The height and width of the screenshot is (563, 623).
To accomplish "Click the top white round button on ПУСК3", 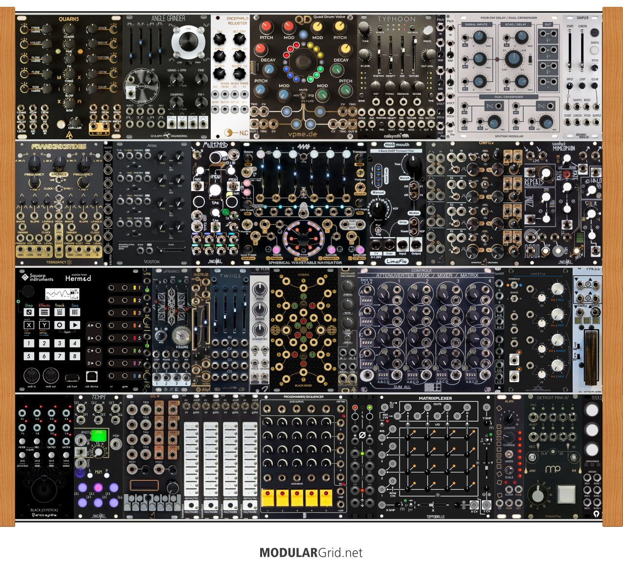I will [x=592, y=410].
